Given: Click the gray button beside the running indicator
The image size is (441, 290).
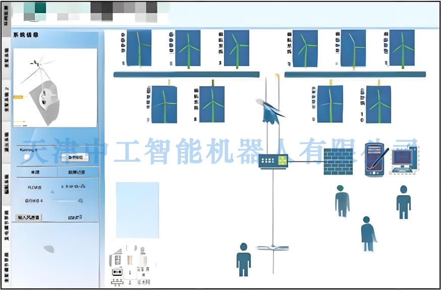Looking at the screenshot, I should (75, 158).
